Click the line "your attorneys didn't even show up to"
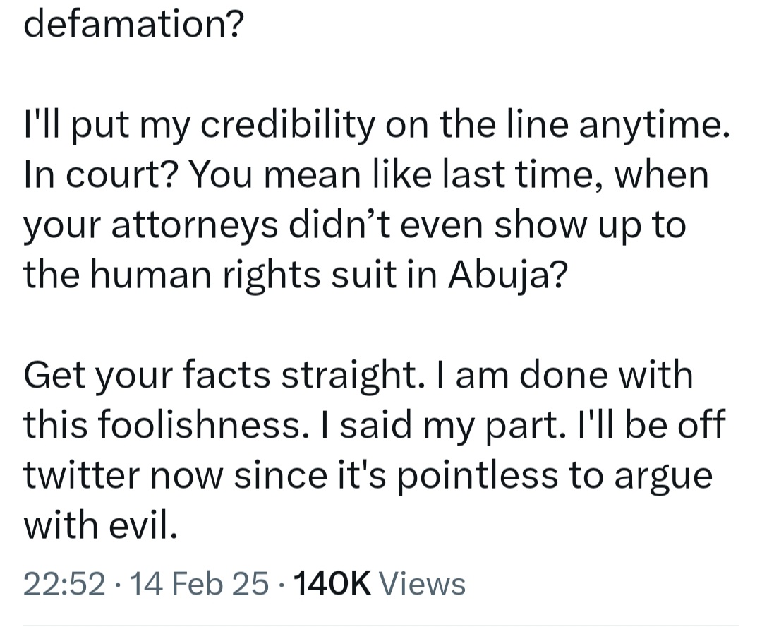Screen dimensions: 762x627 tap(355, 225)
